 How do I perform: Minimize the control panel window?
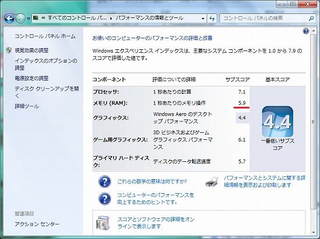pos(282,4)
